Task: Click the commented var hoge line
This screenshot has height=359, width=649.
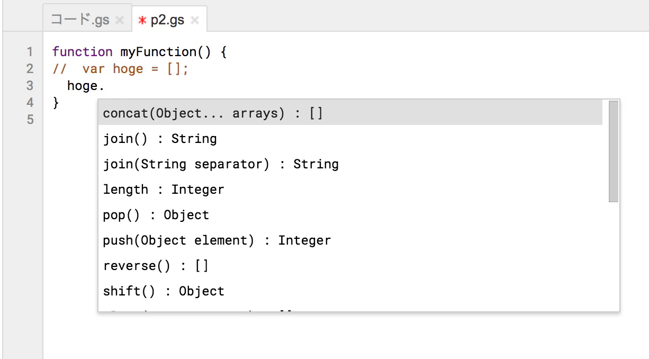Action: coord(120,69)
